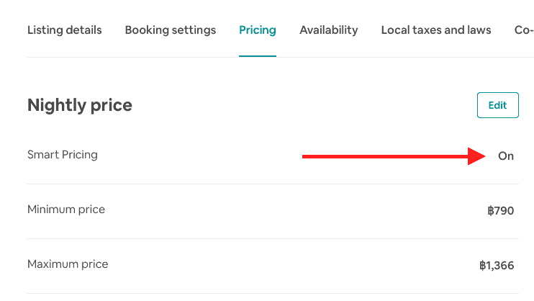The height and width of the screenshot is (301, 534).
Task: Select the Maximum price label
Action: [68, 264]
